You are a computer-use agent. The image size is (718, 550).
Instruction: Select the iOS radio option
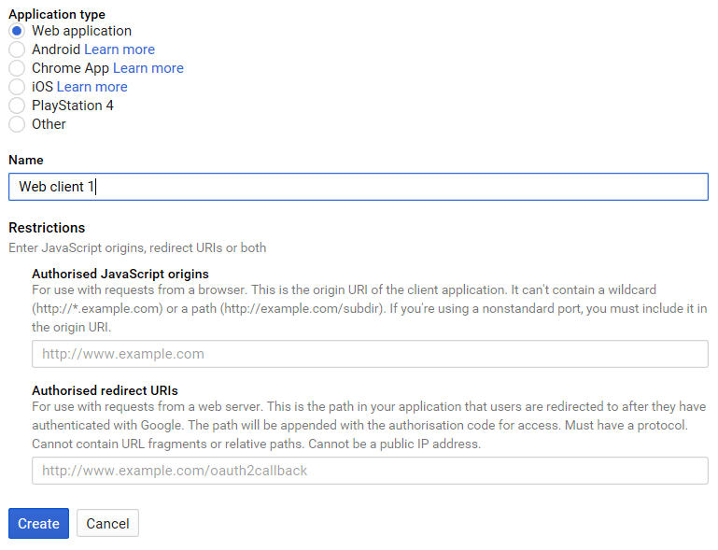(17, 87)
